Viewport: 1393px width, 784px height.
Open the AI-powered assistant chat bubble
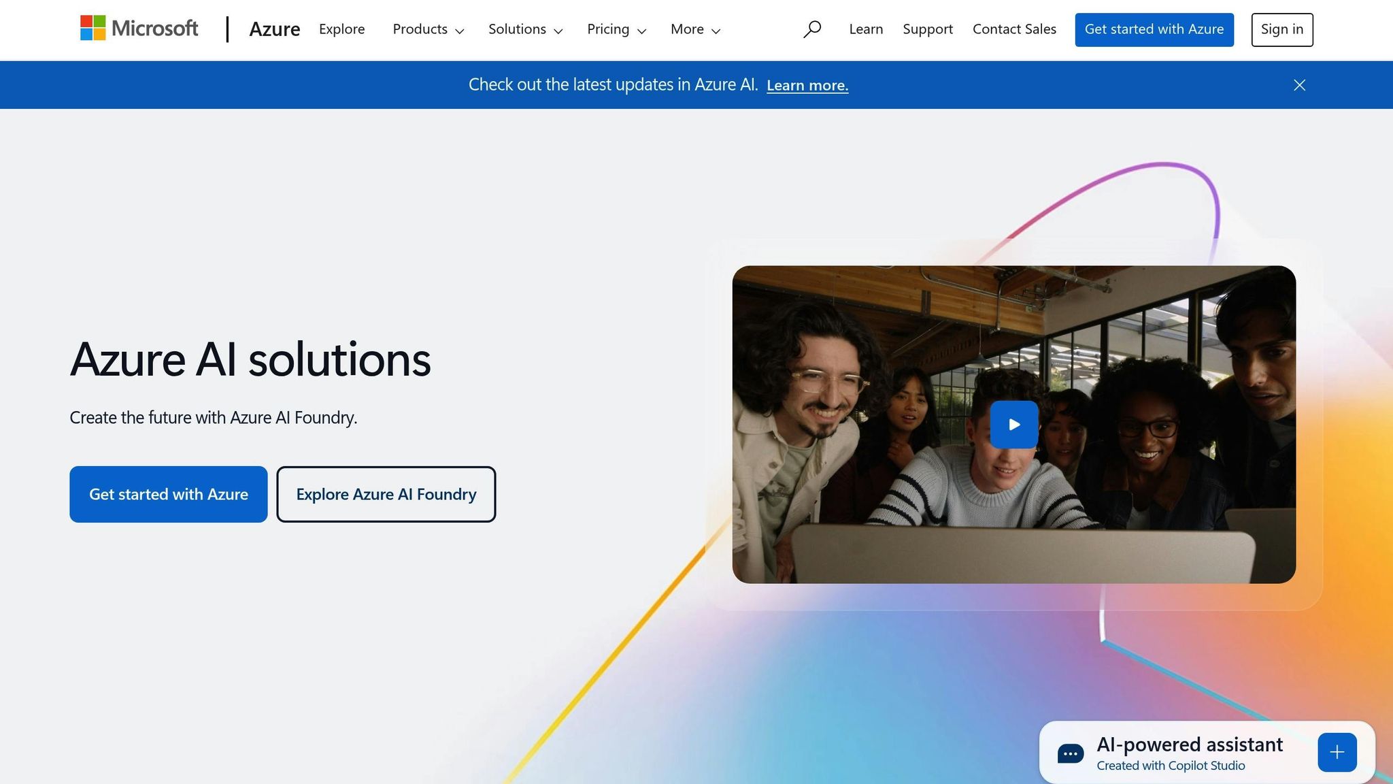click(1070, 752)
